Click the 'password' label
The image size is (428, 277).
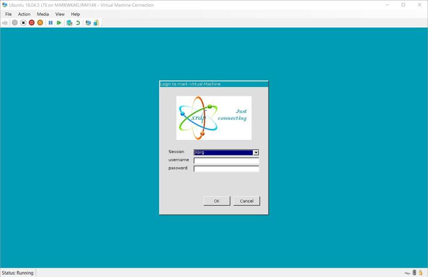click(178, 168)
